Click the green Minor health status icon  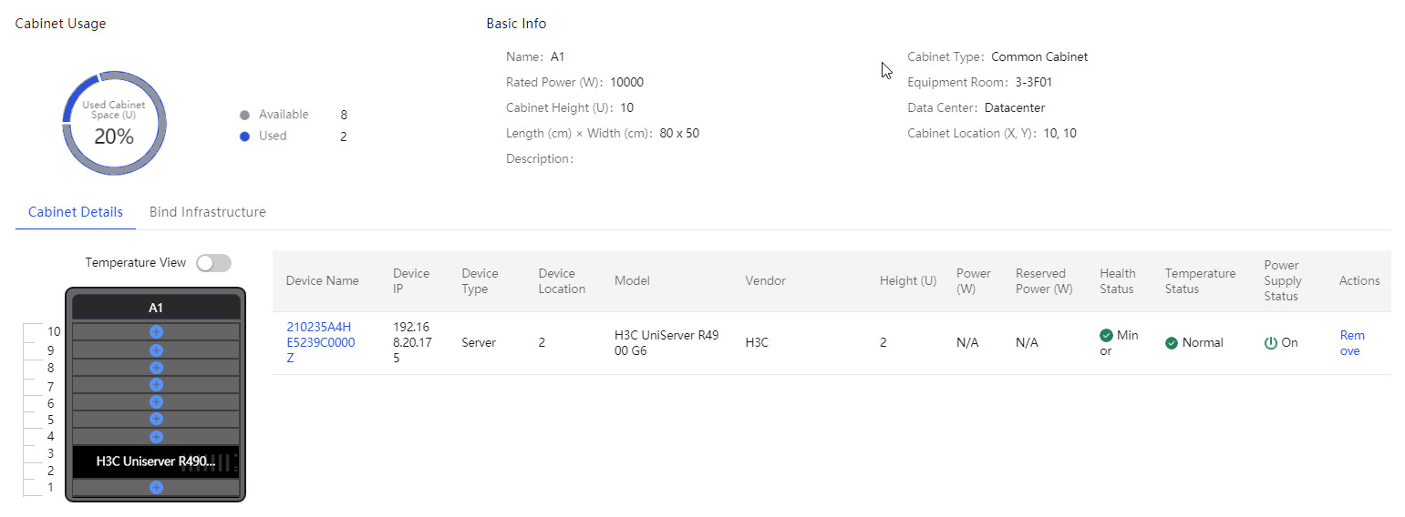pos(1106,335)
